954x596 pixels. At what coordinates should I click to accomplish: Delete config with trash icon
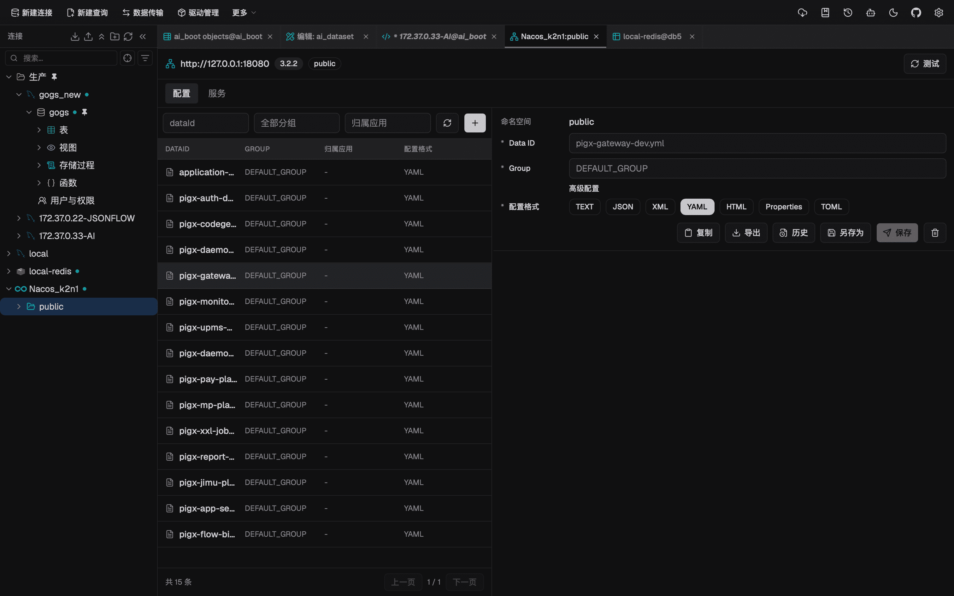pyautogui.click(x=935, y=233)
